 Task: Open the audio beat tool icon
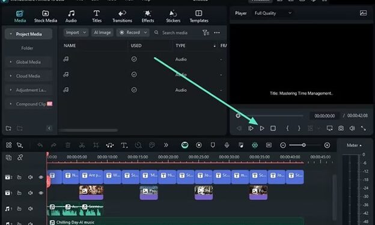click(x=110, y=145)
